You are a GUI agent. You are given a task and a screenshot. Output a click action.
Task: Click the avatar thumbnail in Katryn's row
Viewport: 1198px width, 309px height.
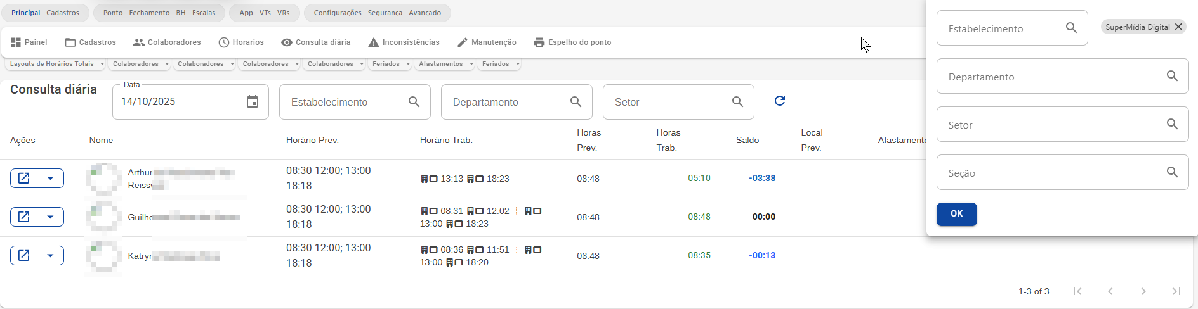[103, 256]
